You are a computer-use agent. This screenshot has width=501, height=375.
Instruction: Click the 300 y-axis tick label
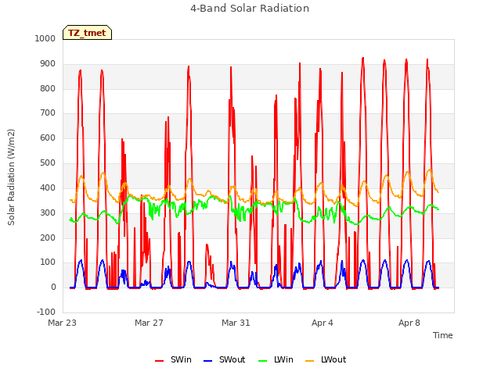(x=48, y=212)
